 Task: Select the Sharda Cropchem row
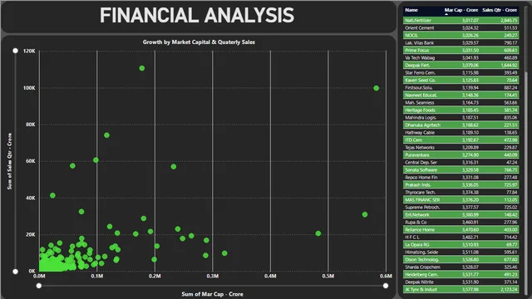coord(461,267)
